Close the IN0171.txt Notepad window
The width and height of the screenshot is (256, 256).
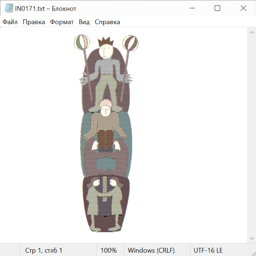(243, 9)
